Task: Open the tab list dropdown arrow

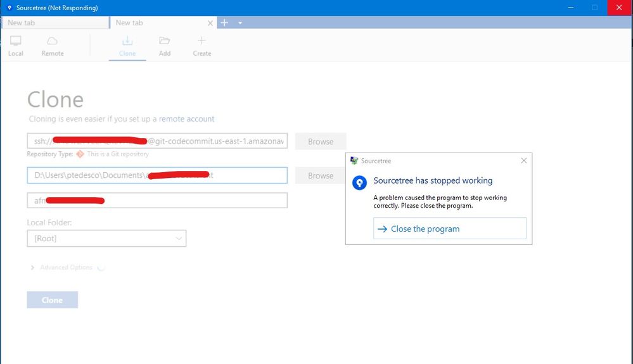Action: (240, 23)
